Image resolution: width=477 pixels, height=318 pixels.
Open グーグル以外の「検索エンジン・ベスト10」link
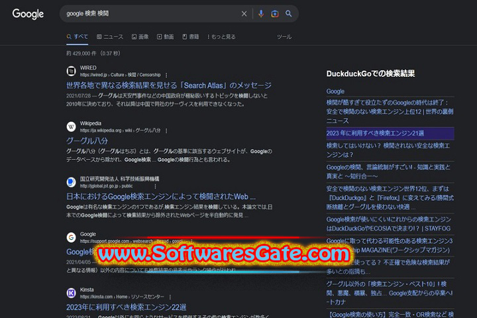390,293
